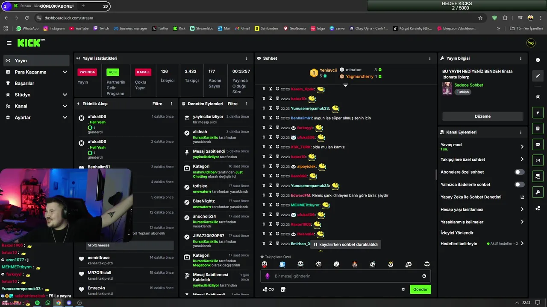Go to Yayın in sidebar

36,61
